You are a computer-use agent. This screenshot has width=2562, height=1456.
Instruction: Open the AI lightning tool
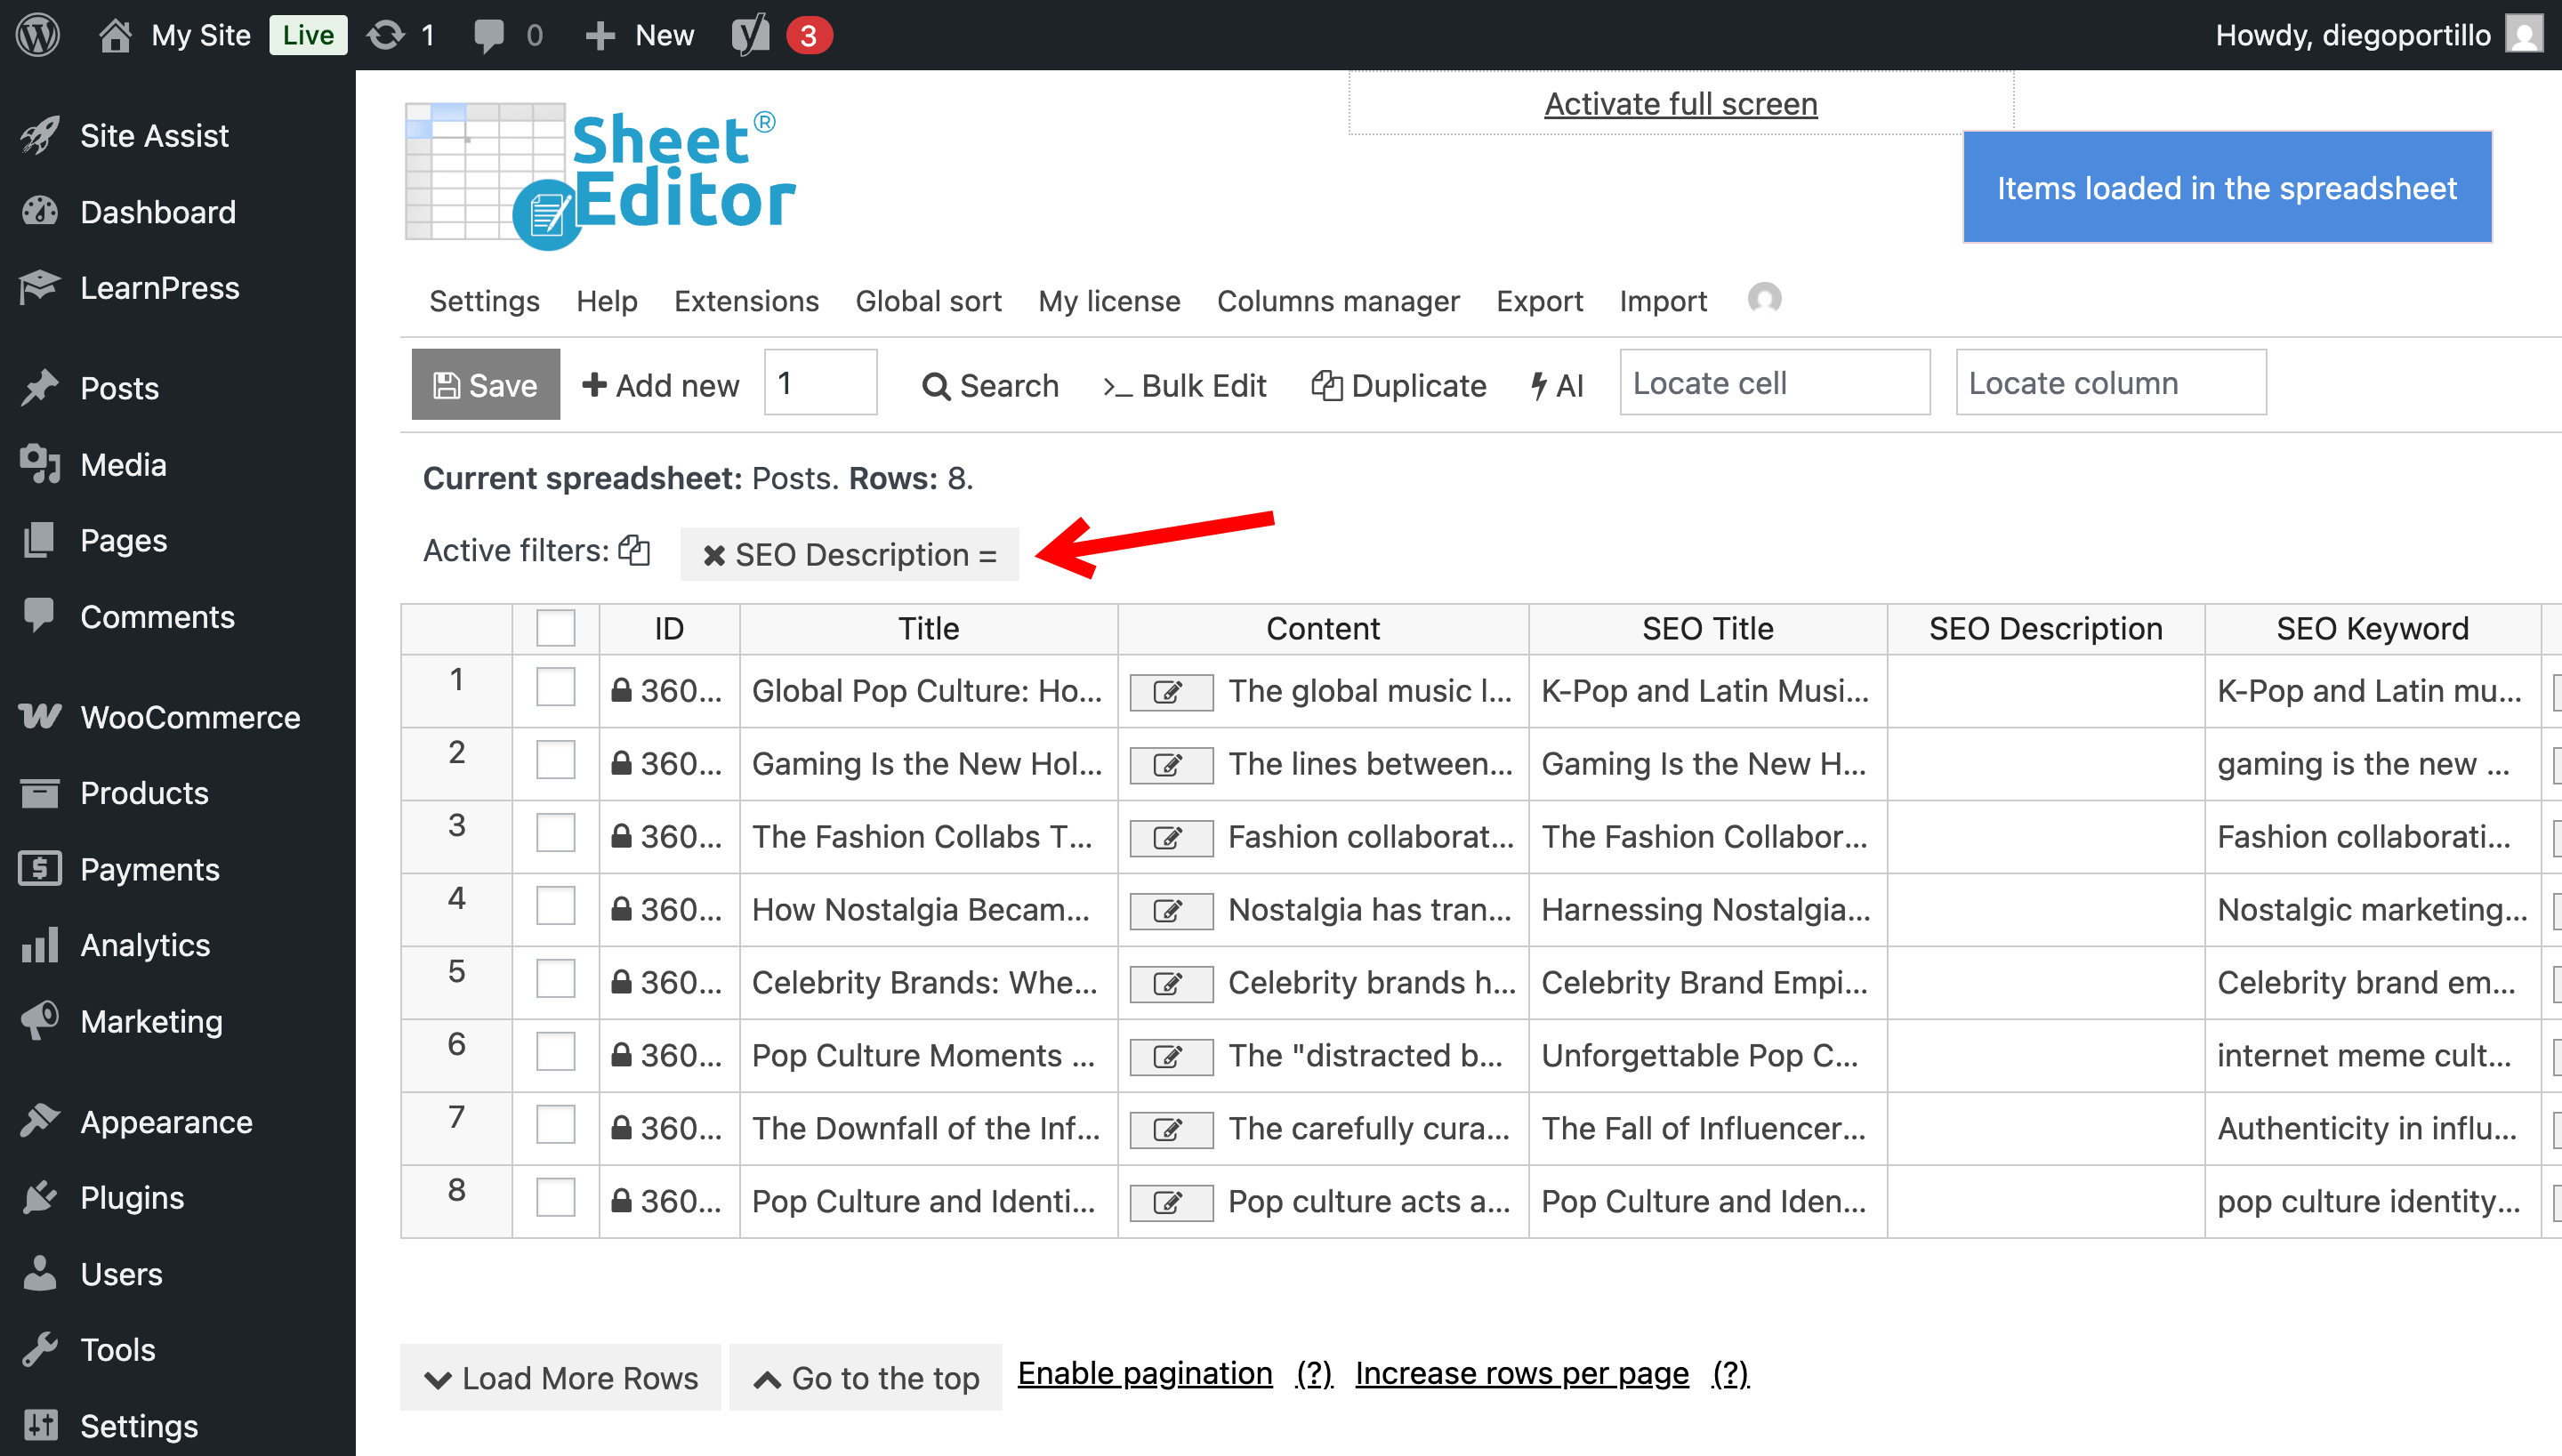pyautogui.click(x=1557, y=385)
